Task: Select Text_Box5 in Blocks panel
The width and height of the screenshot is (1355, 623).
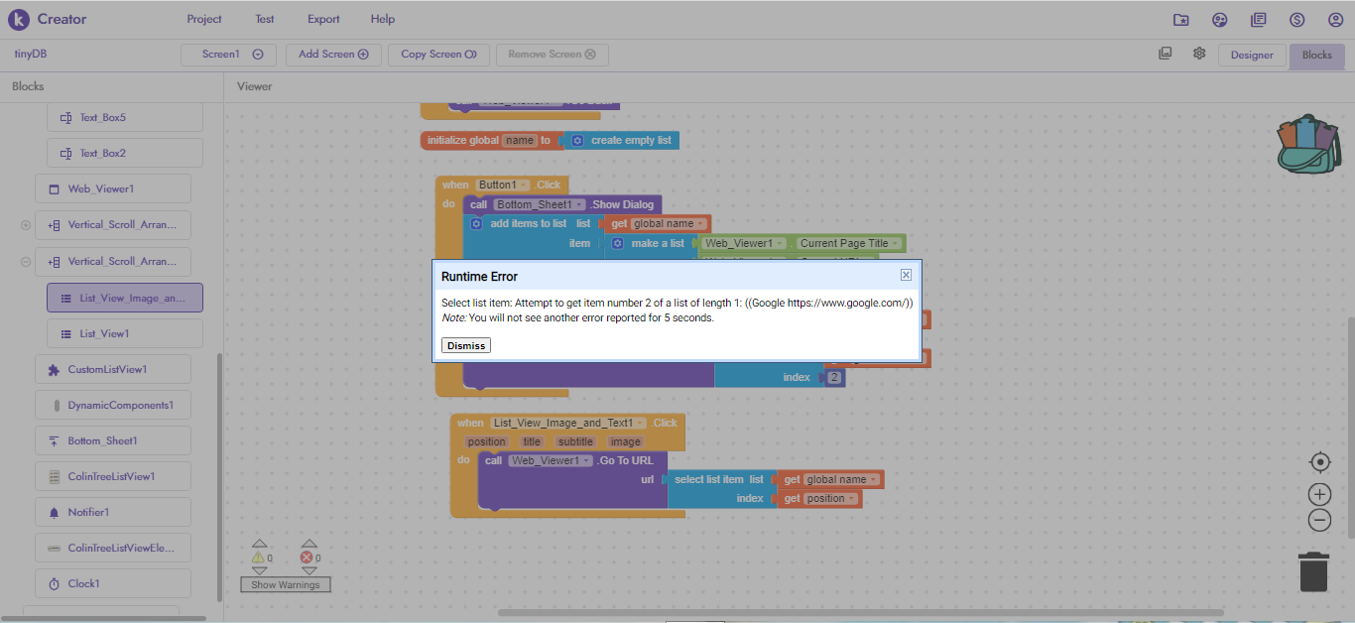Action: pos(125,117)
